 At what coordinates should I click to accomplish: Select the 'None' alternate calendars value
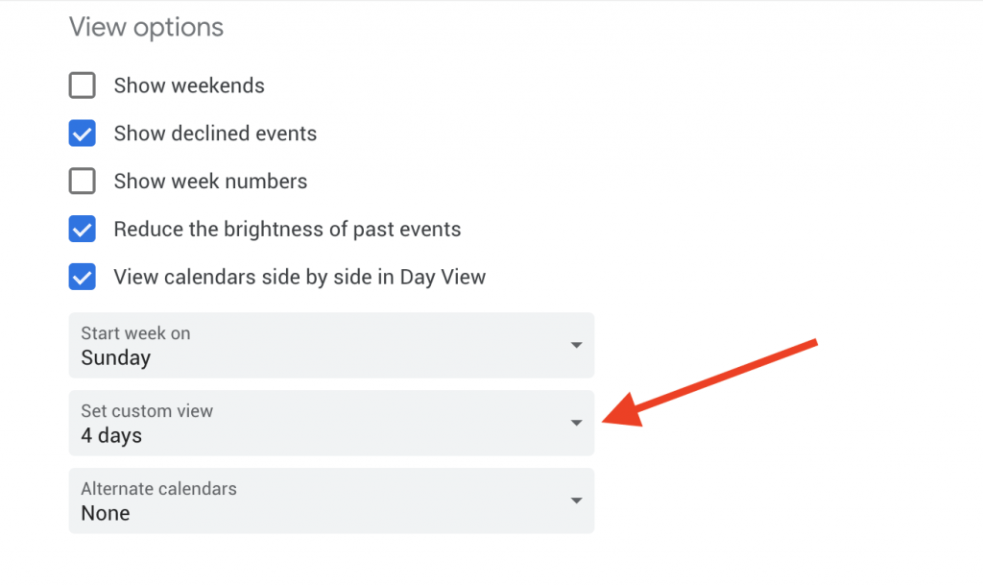click(106, 514)
